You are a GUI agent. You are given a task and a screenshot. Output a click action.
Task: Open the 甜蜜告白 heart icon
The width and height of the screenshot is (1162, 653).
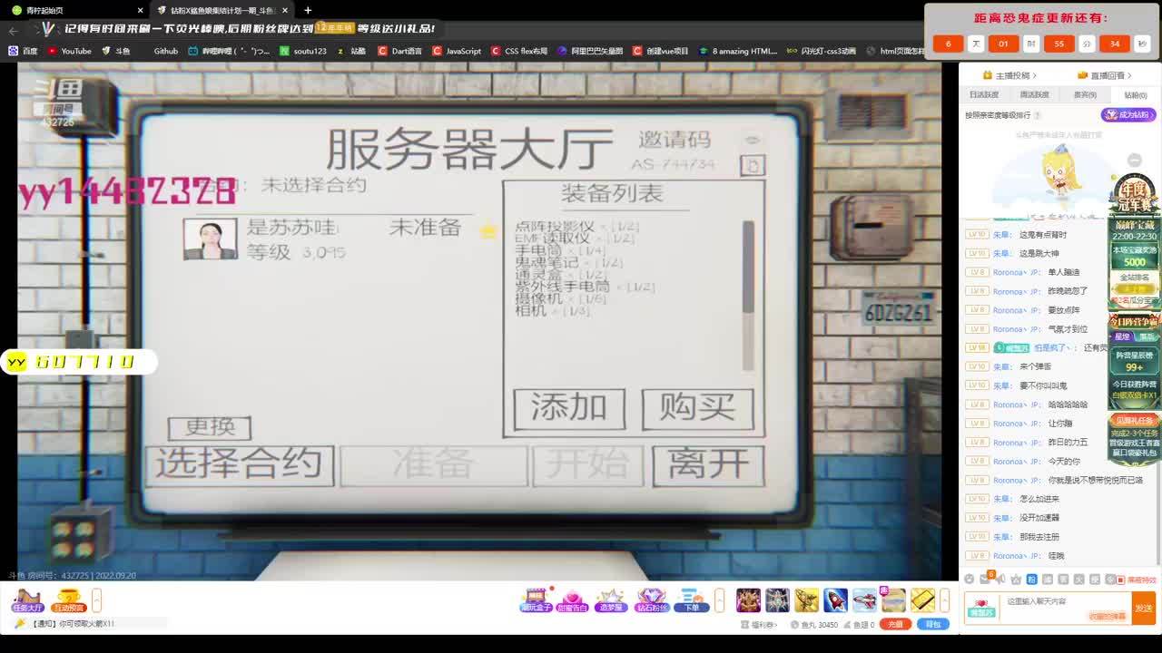573,600
